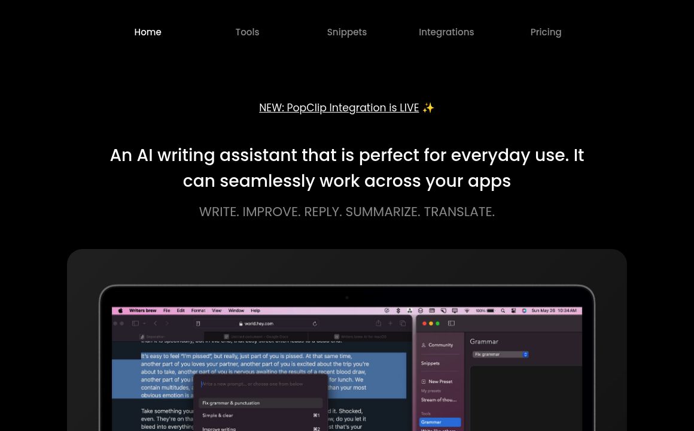The width and height of the screenshot is (694, 431).
Task: Click the Safari page reload icon
Action: click(315, 323)
